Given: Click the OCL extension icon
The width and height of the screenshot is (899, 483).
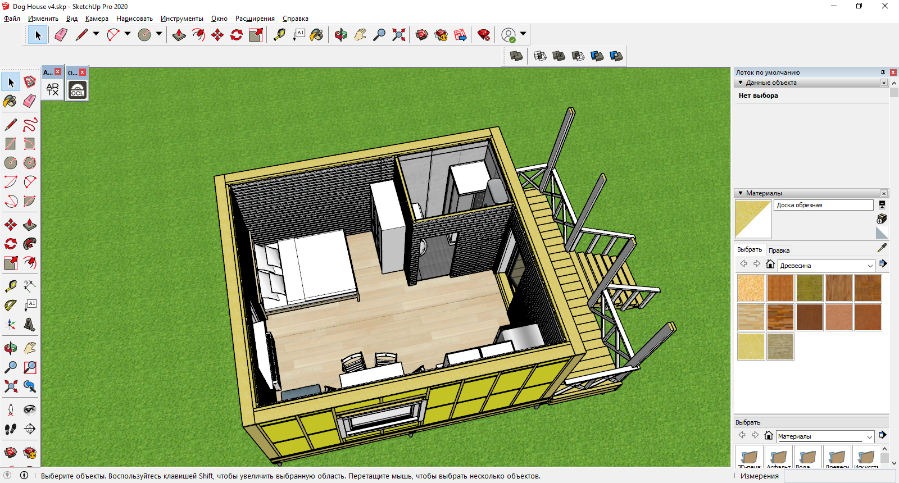Looking at the screenshot, I should click(78, 90).
